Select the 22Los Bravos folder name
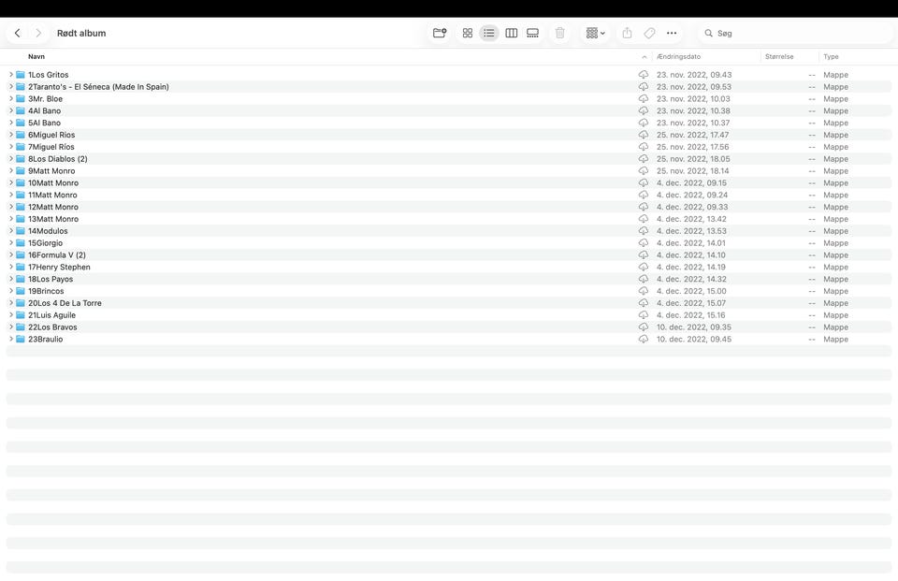This screenshot has height=581, width=898. pos(52,327)
